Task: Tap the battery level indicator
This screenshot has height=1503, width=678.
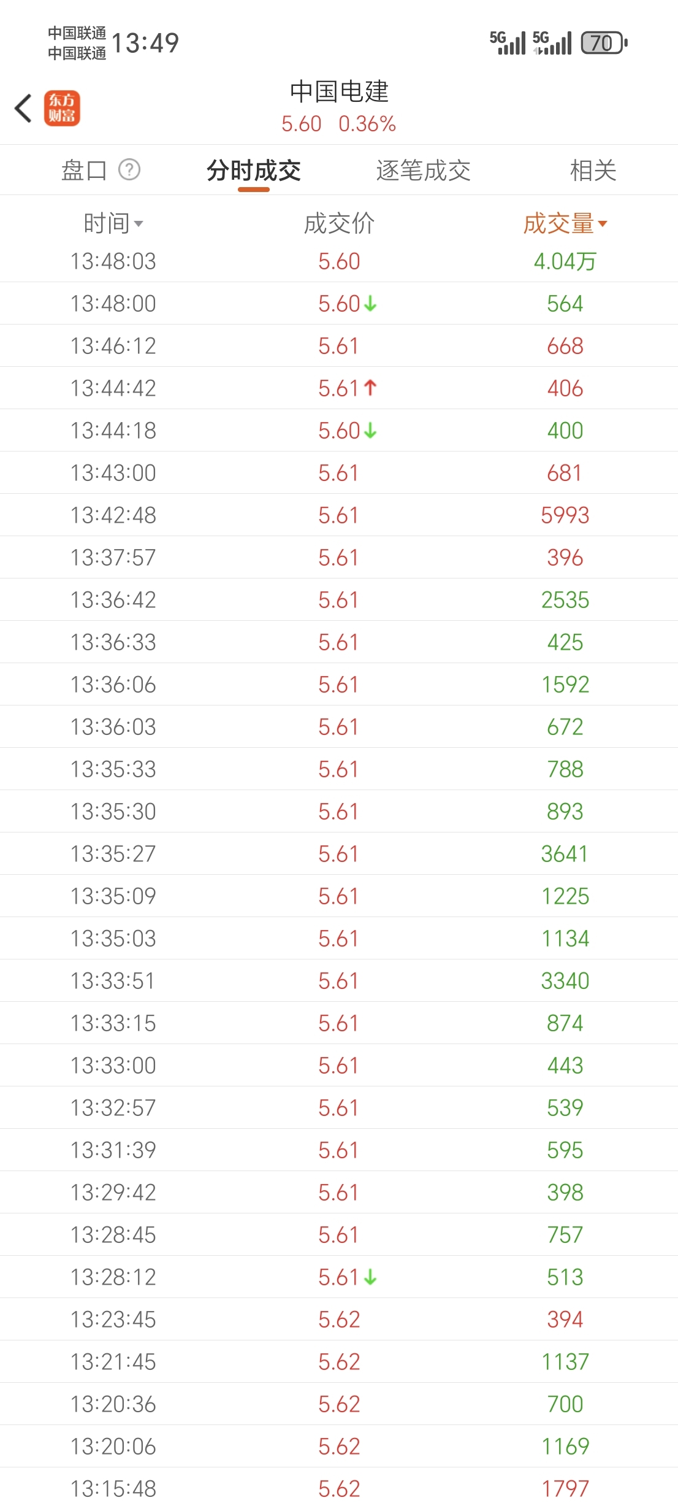Action: coord(604,43)
